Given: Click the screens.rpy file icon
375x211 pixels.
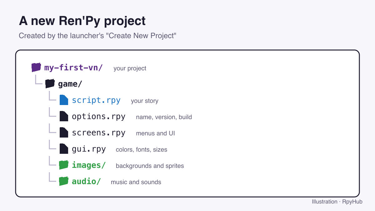Looking at the screenshot, I should 64,132.
